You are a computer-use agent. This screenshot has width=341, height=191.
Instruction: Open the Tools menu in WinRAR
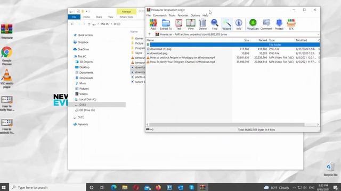[172, 15]
